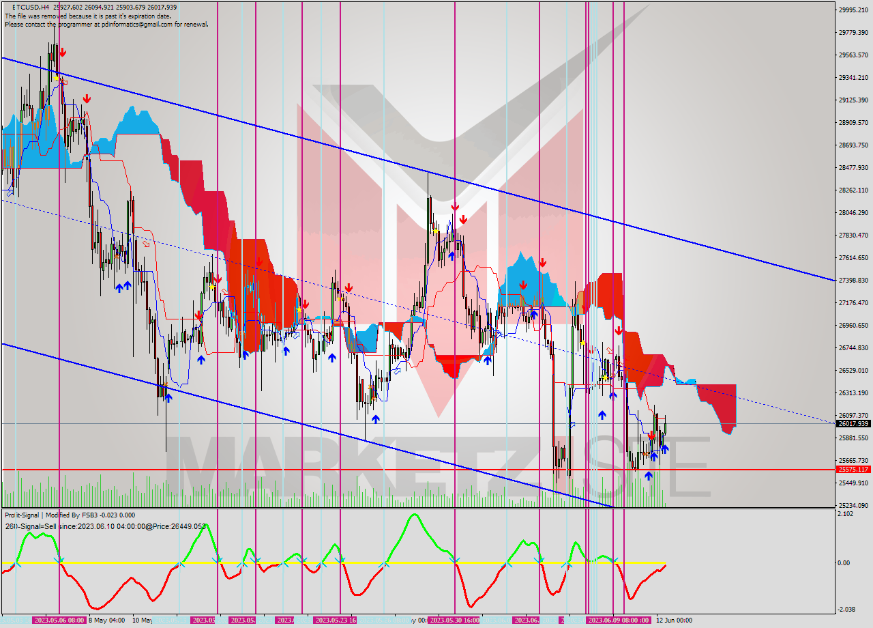Select the 2023.05.06 08:00 date marker
Screen dimensions: 873x628
59,620
